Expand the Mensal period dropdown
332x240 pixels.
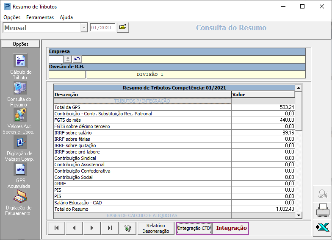84,28
